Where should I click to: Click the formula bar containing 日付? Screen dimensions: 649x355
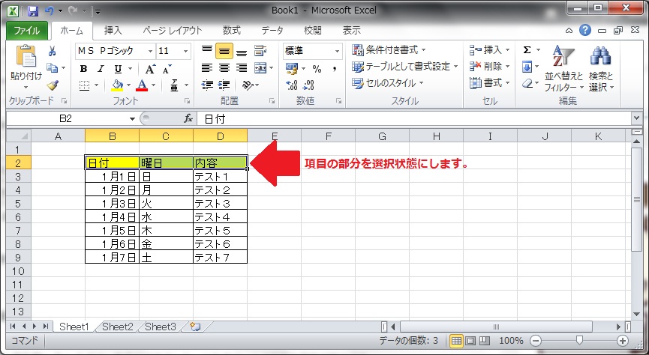pyautogui.click(x=414, y=119)
